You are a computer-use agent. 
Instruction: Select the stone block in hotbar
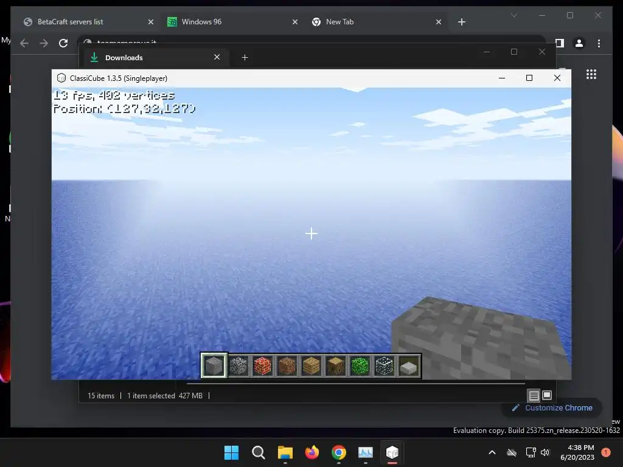point(214,365)
